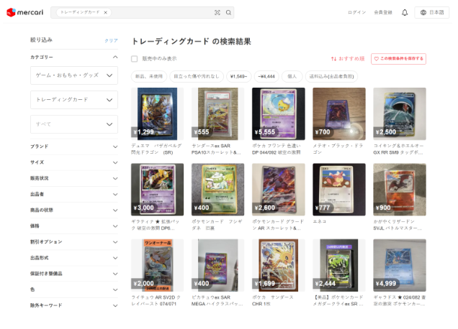The width and height of the screenshot is (458, 329).
Task: Open the ¥1,299 デュエマ card listing
Action: pos(158,114)
